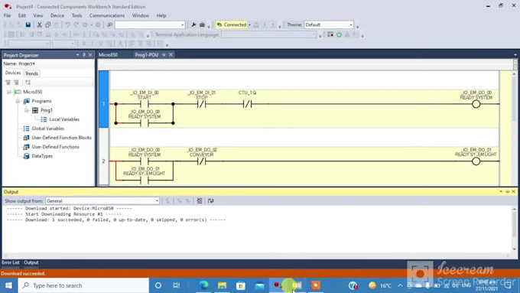Toggle word wrap icon in Output toolbar
The height and width of the screenshot is (293, 520).
pos(210,200)
